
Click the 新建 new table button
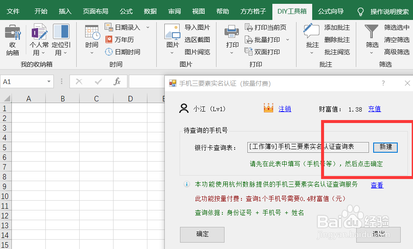tap(385, 147)
